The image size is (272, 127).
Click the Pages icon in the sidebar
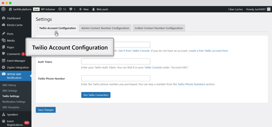(3, 47)
